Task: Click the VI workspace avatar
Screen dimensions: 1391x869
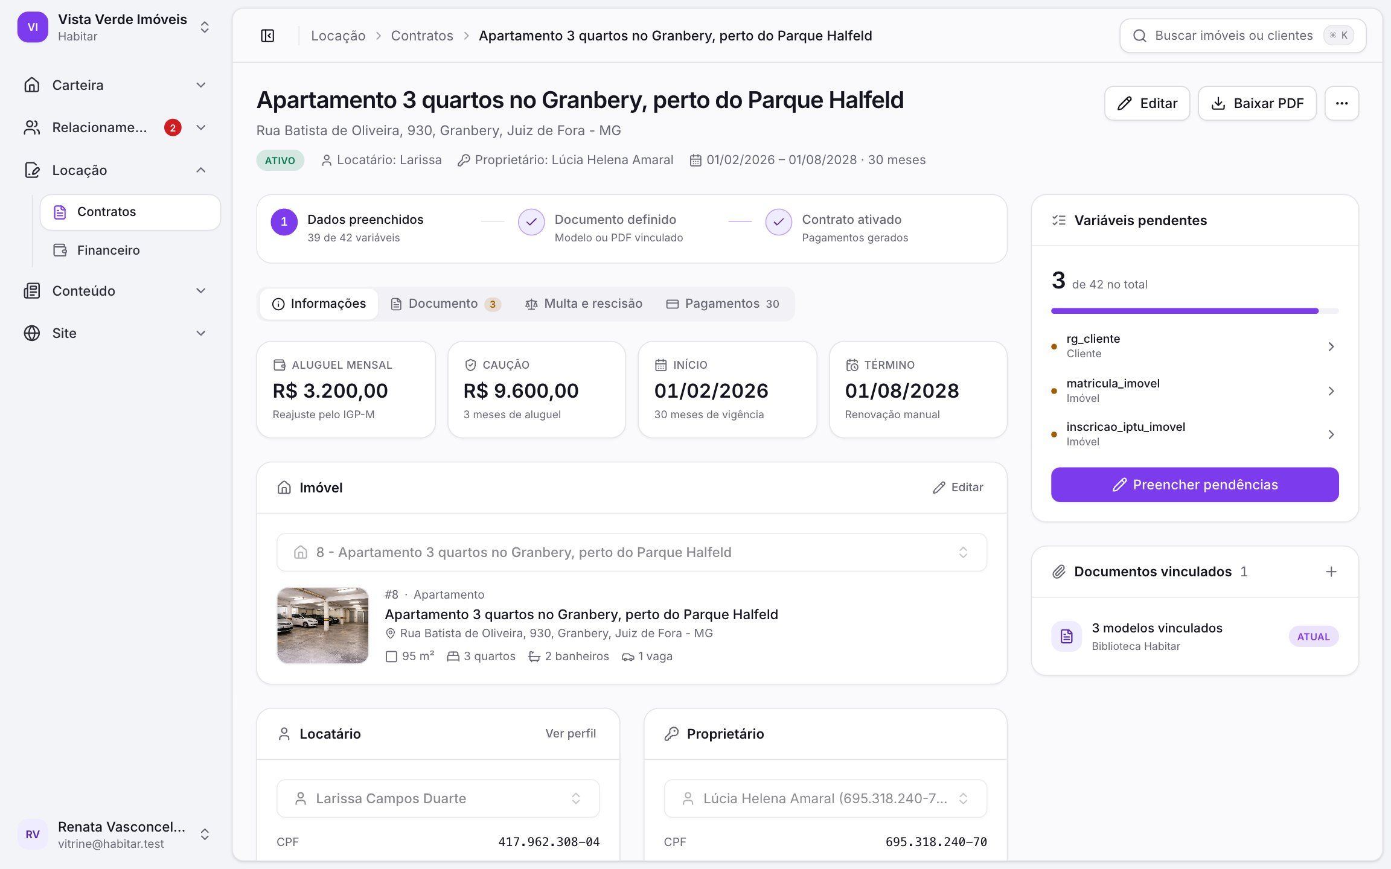Action: tap(33, 27)
